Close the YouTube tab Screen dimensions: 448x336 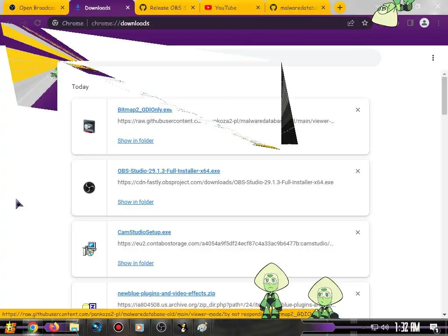pyautogui.click(x=258, y=8)
